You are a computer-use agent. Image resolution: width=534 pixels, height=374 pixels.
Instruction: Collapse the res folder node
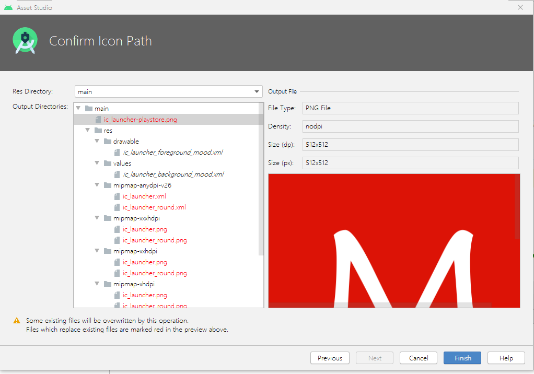pyautogui.click(x=87, y=131)
